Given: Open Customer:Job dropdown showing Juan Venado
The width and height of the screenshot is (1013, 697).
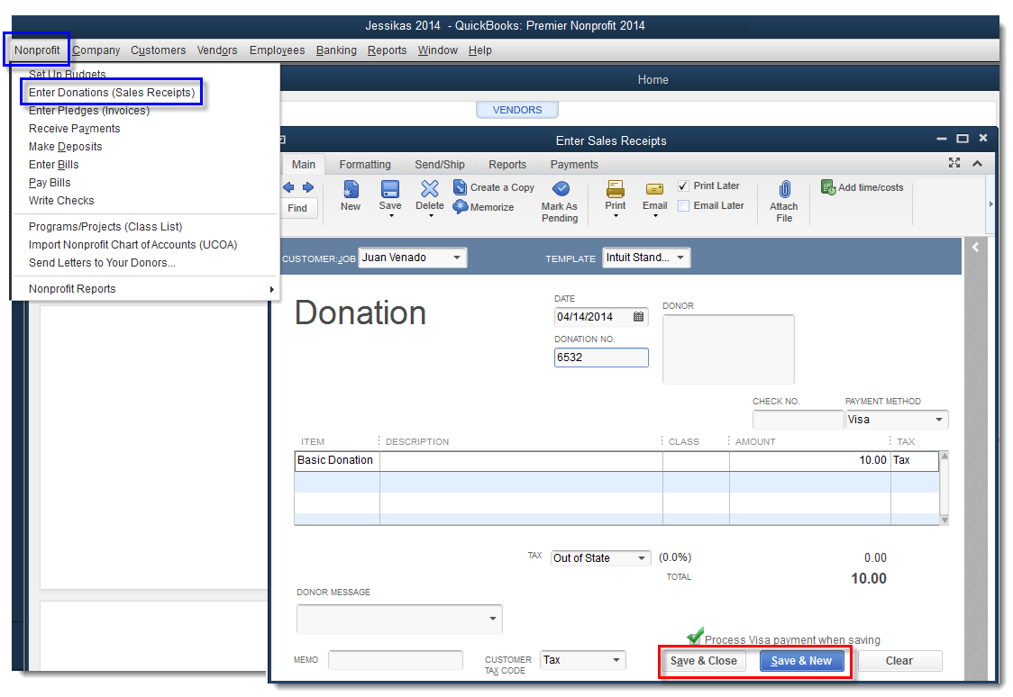Looking at the screenshot, I should coord(457,258).
